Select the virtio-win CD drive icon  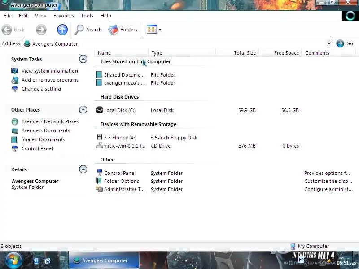point(99,145)
